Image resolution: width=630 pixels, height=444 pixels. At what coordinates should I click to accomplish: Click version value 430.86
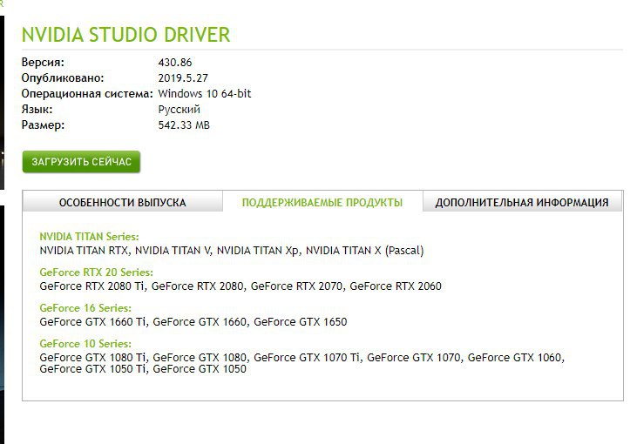175,62
